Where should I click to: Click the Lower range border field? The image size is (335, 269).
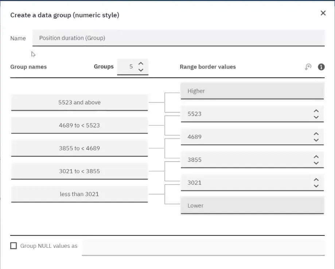click(252, 206)
